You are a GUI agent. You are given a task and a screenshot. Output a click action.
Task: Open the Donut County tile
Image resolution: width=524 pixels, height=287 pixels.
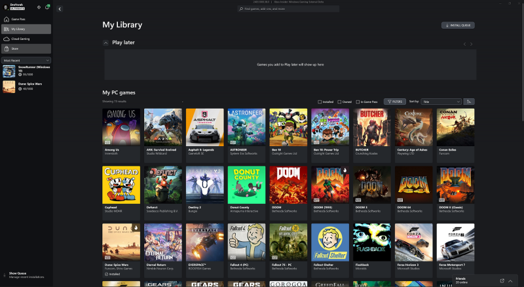point(247,193)
